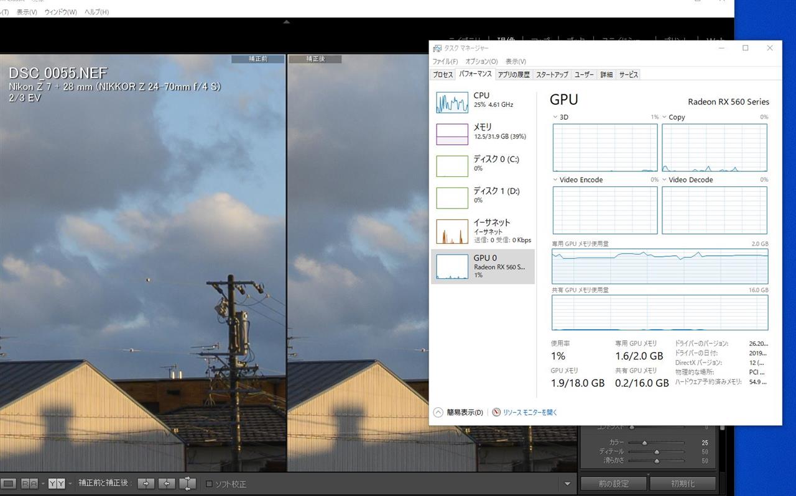Screen dimensions: 796x496
Task: Click the 滑らかさ slider handle
Action: click(x=656, y=461)
